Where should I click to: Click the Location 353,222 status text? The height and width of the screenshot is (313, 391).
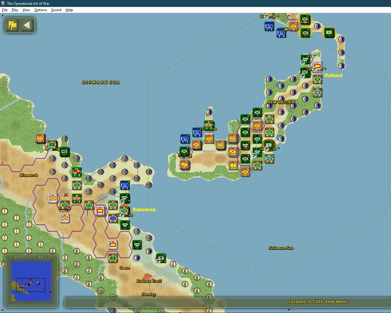coord(319,302)
